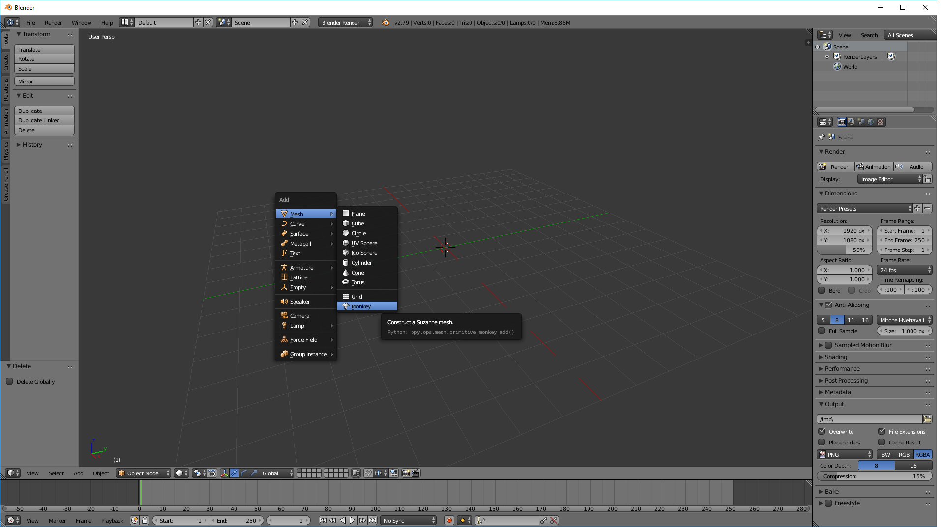
Task: Click the Mirror button
Action: [x=44, y=82]
